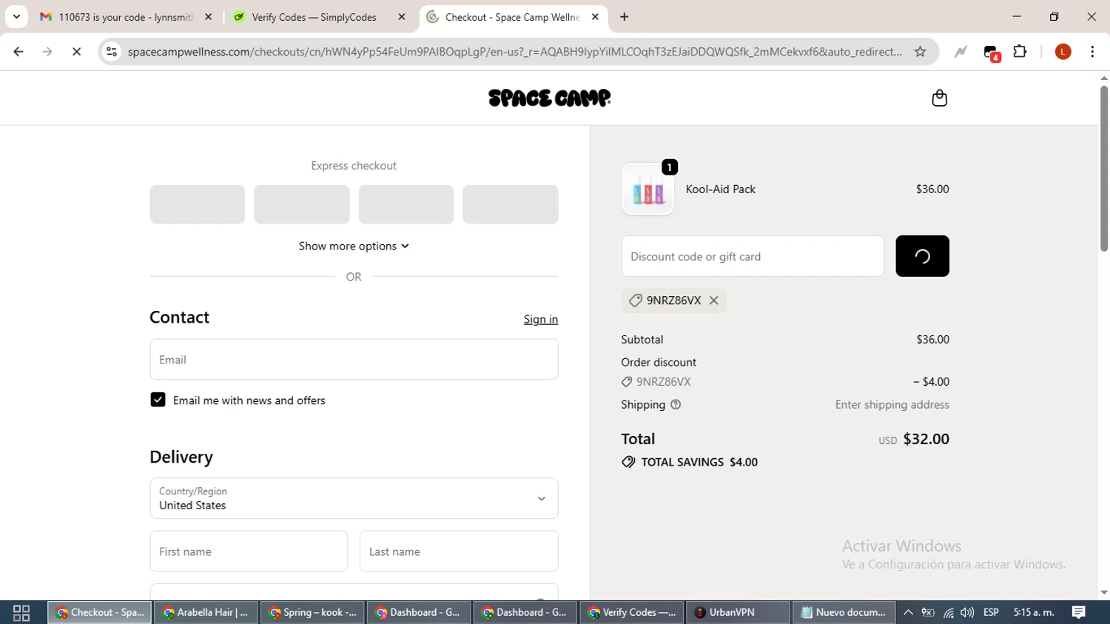Open the volume control icon
Image resolution: width=1110 pixels, height=624 pixels.
pyautogui.click(x=967, y=612)
